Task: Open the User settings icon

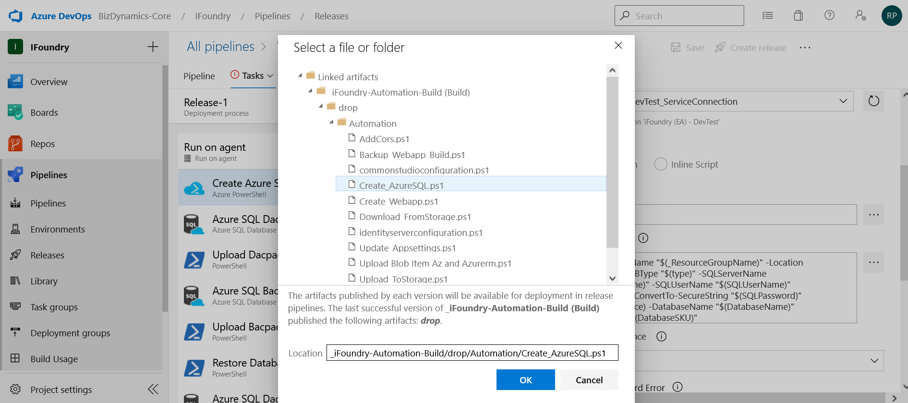Action: tap(860, 15)
